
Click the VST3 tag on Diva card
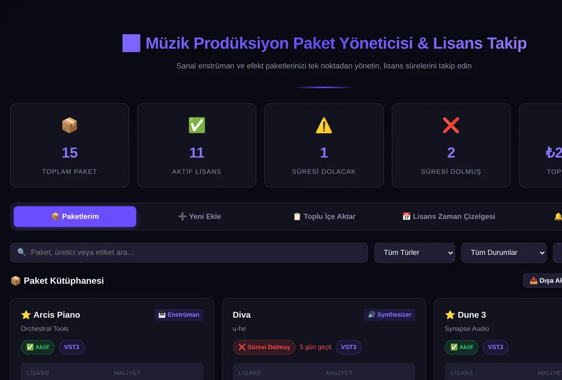(349, 347)
